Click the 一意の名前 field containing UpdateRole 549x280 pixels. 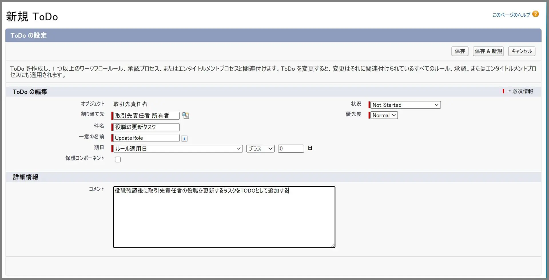[146, 138]
